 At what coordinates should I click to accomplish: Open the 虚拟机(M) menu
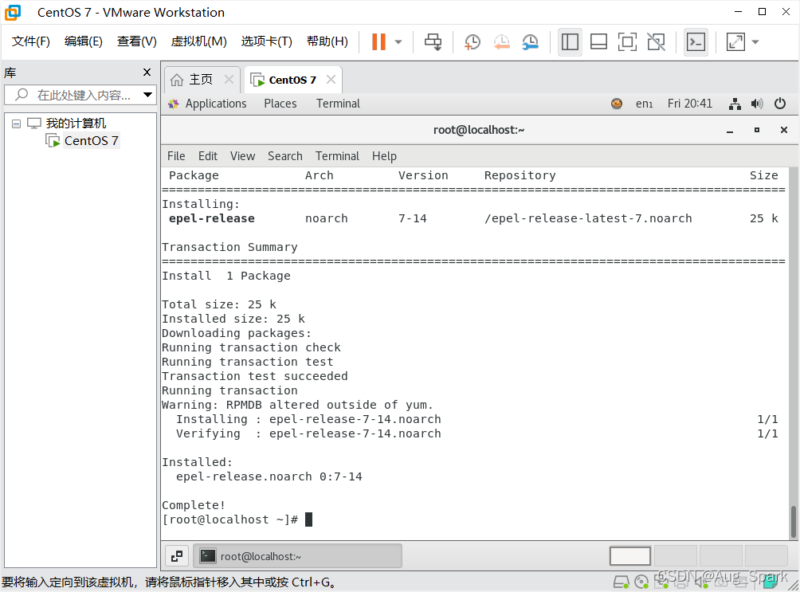pos(198,41)
